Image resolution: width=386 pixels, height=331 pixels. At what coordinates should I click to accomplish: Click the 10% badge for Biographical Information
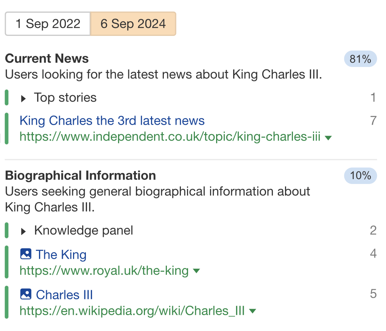pos(360,176)
